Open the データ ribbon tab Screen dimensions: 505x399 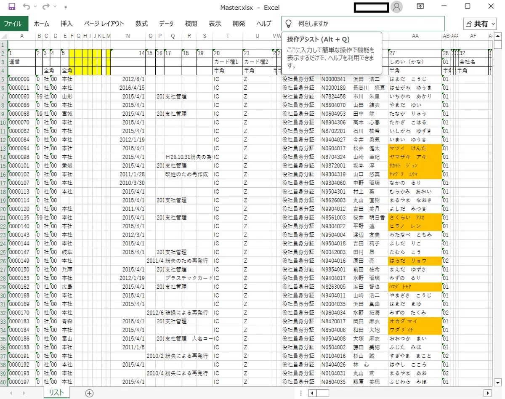coord(167,24)
